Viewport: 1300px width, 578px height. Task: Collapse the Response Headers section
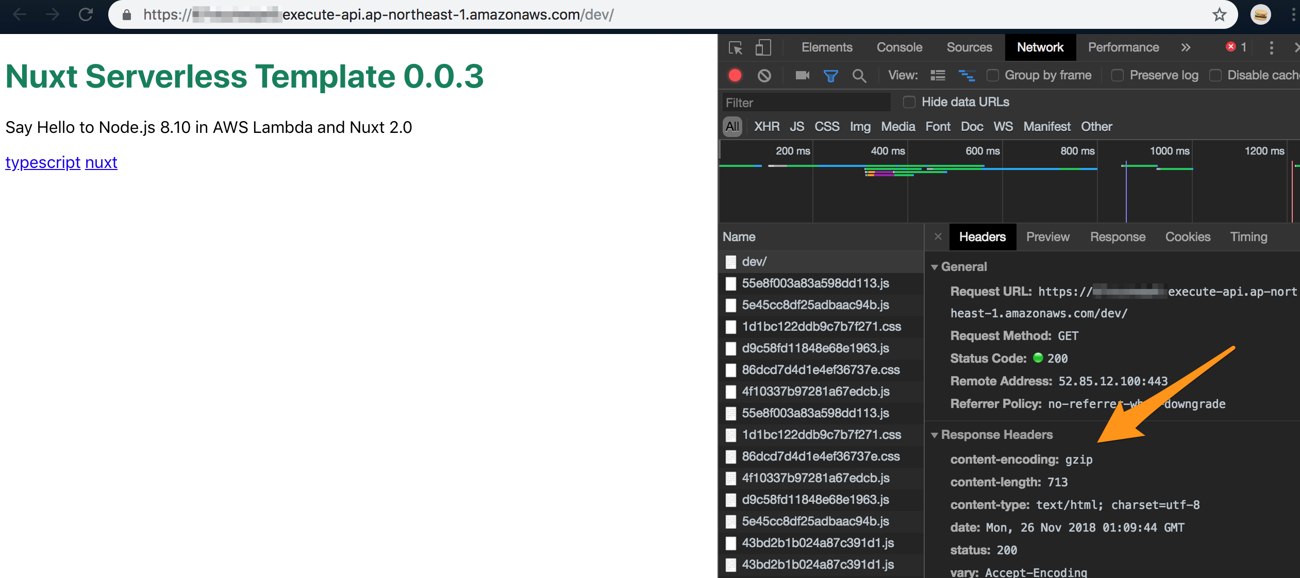pos(936,435)
